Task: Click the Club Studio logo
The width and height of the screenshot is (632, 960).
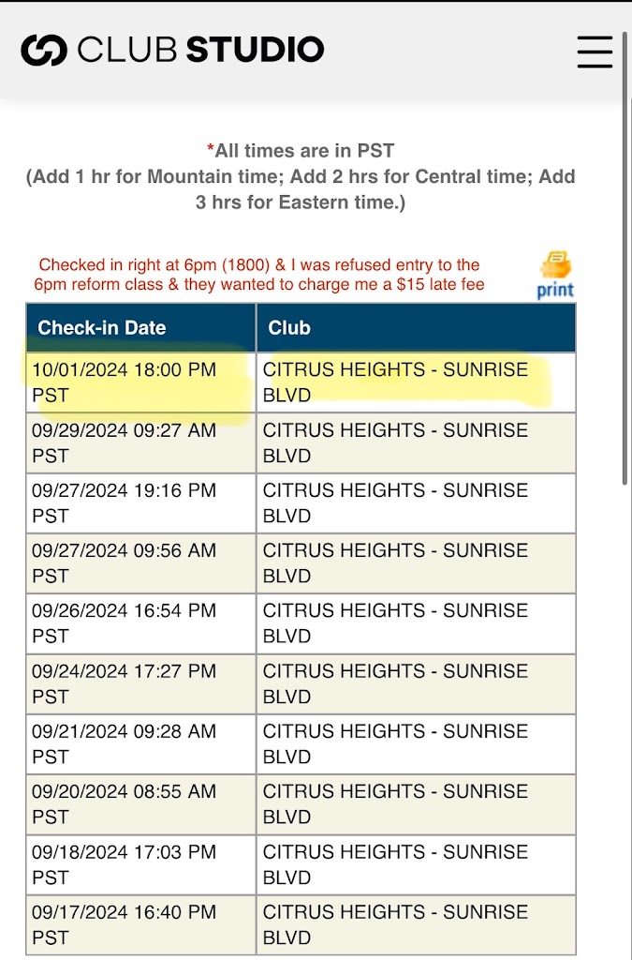Action: click(44, 50)
